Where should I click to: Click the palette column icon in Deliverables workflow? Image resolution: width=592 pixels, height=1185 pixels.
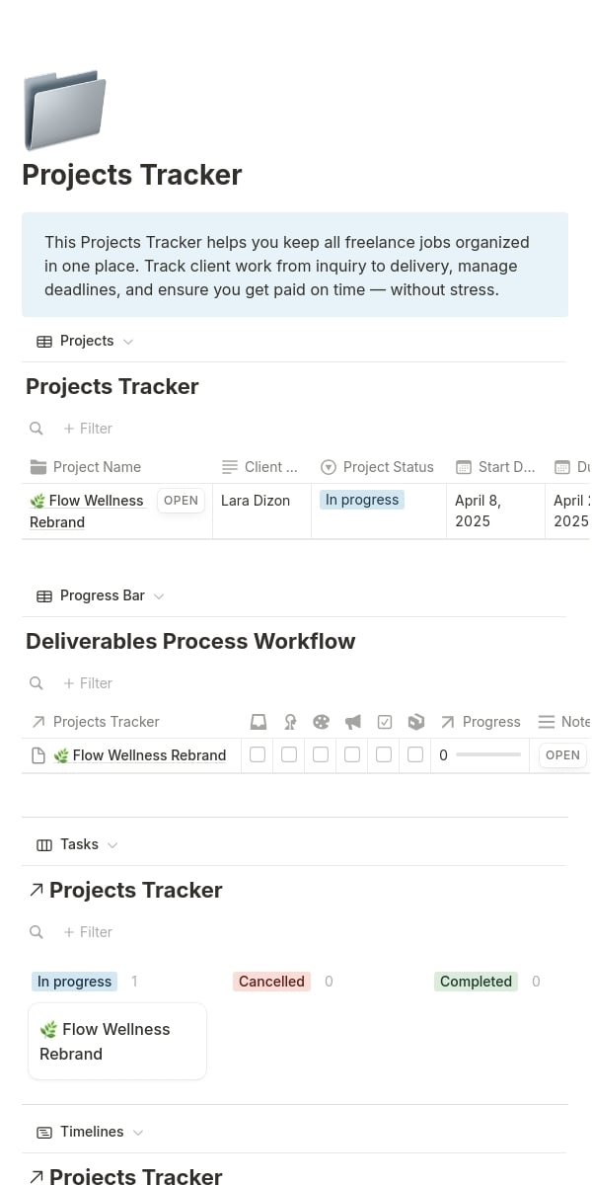[x=322, y=721]
